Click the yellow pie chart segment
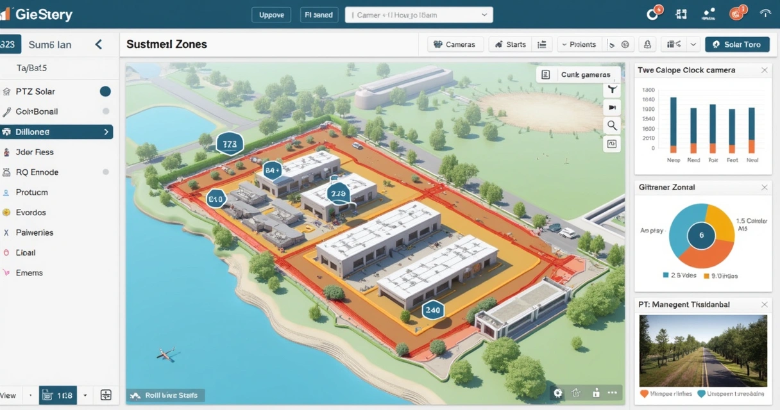The width and height of the screenshot is (780, 410). 722,223
